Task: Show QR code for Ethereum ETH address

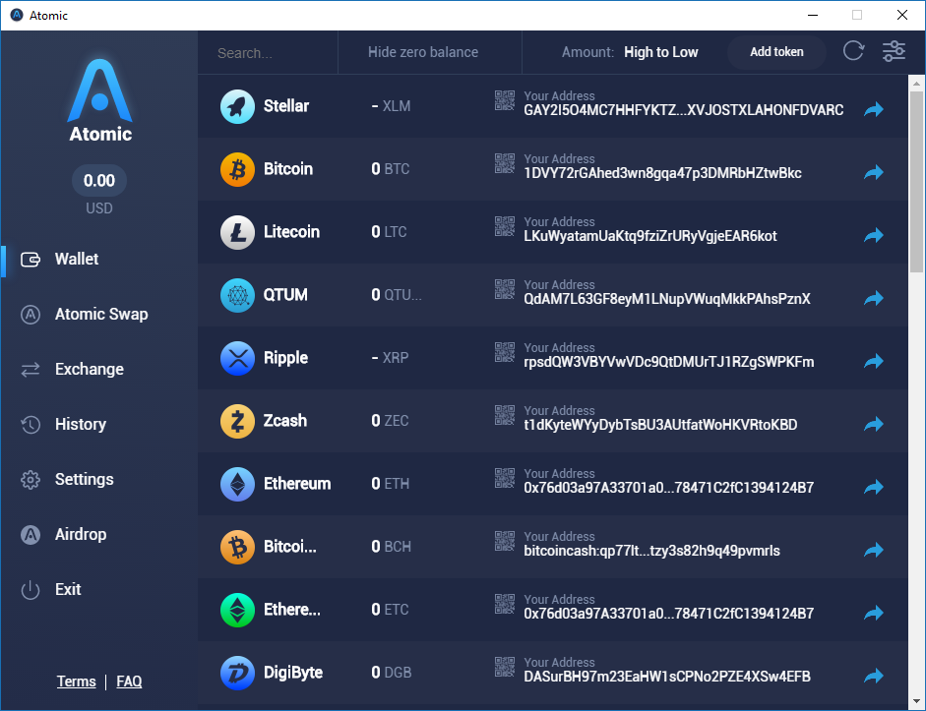Action: click(x=505, y=478)
